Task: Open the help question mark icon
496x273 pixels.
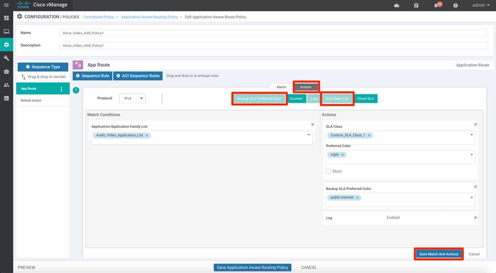Action: coord(455,5)
